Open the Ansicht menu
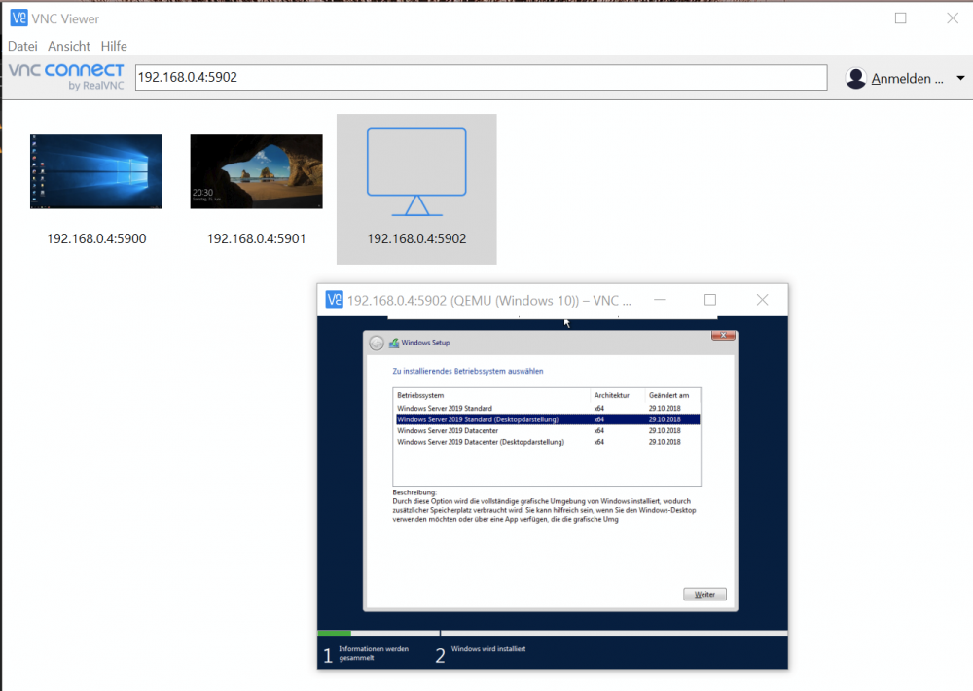The height and width of the screenshot is (691, 973). tap(69, 46)
